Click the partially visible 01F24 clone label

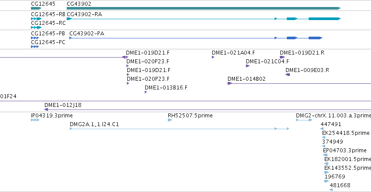(x=8, y=96)
